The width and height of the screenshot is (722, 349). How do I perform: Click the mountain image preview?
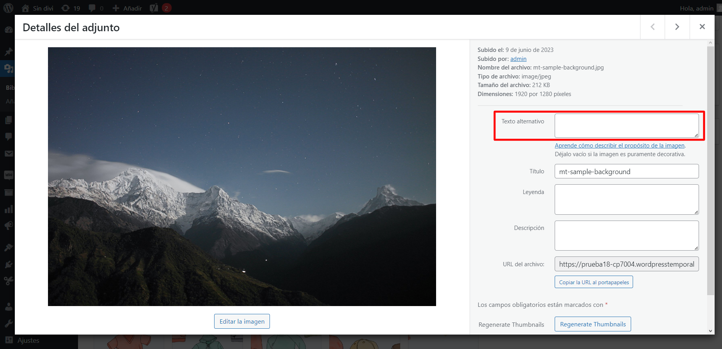[242, 176]
